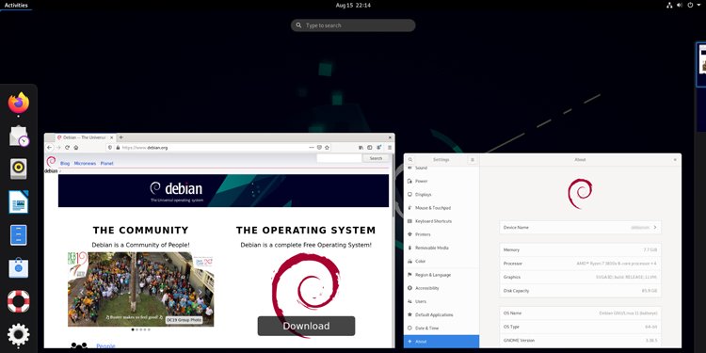The image size is (706, 353).
Task: Toggle Firefox sidebar icon
Action: (x=370, y=147)
